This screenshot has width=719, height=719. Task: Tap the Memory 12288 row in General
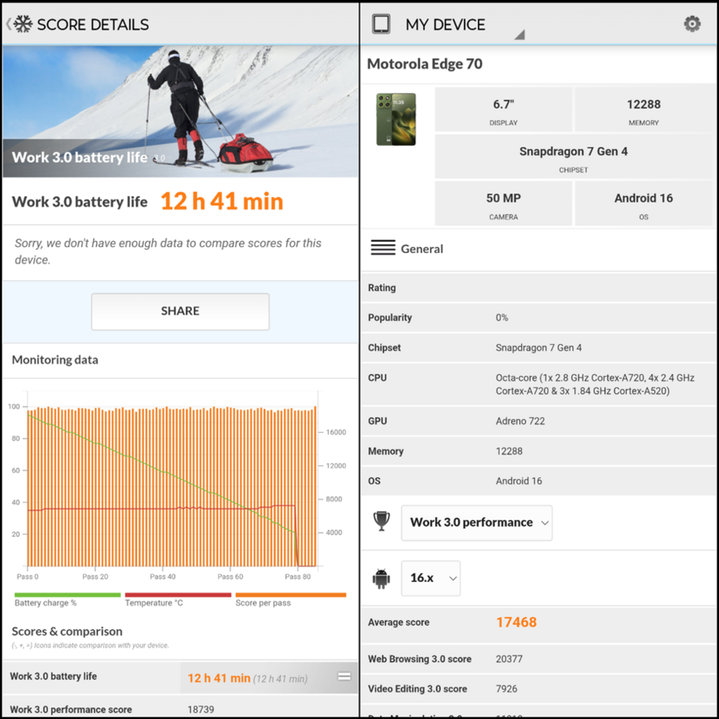click(539, 451)
